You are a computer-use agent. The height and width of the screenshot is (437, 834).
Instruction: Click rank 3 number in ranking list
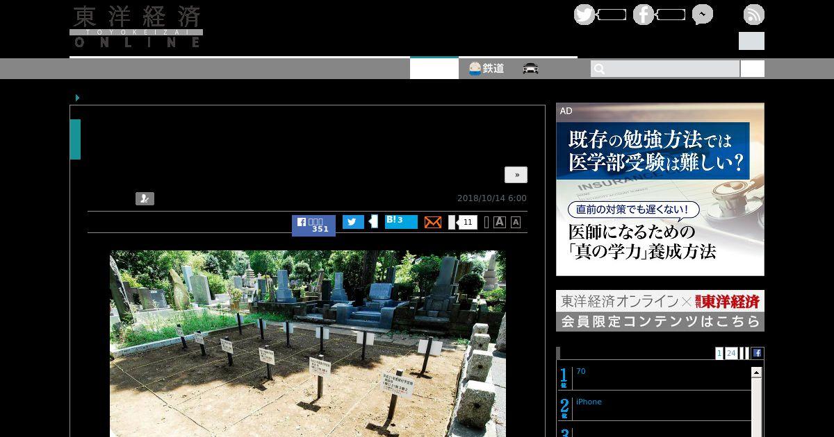click(x=564, y=433)
